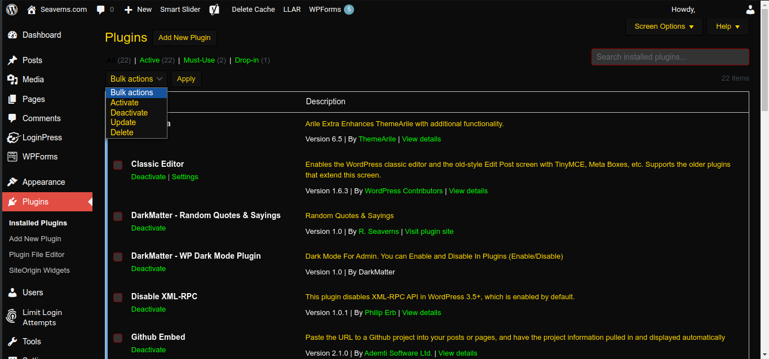The width and height of the screenshot is (769, 359).
Task: Click the Plugins plug icon
Action: 12,202
